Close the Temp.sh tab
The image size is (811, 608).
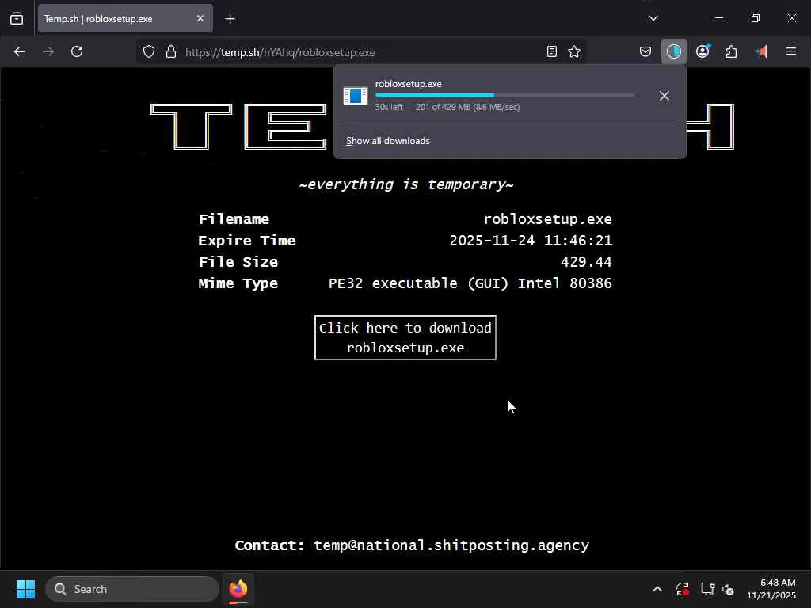tap(200, 19)
